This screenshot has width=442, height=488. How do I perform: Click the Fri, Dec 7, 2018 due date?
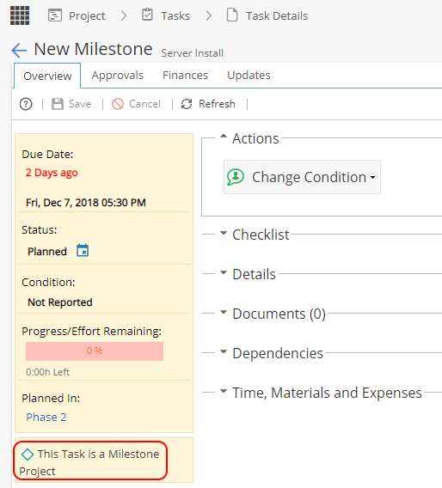coord(86,203)
